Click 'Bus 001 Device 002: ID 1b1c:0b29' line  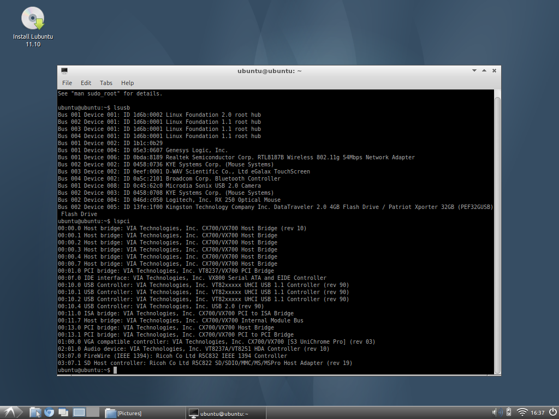[x=110, y=143]
